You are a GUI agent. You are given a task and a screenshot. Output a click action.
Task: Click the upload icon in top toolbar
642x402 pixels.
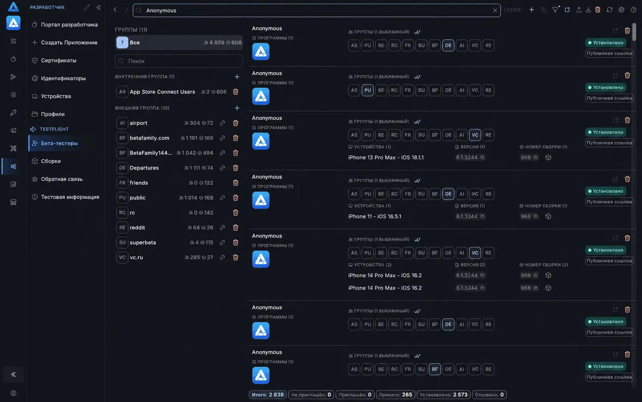click(x=579, y=10)
